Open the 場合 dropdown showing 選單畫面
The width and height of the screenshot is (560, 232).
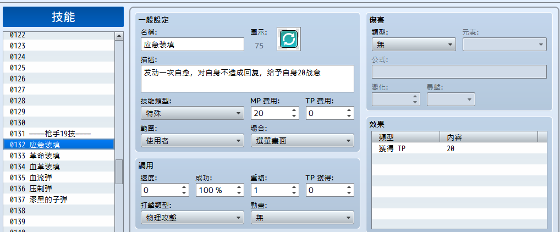[303, 141]
